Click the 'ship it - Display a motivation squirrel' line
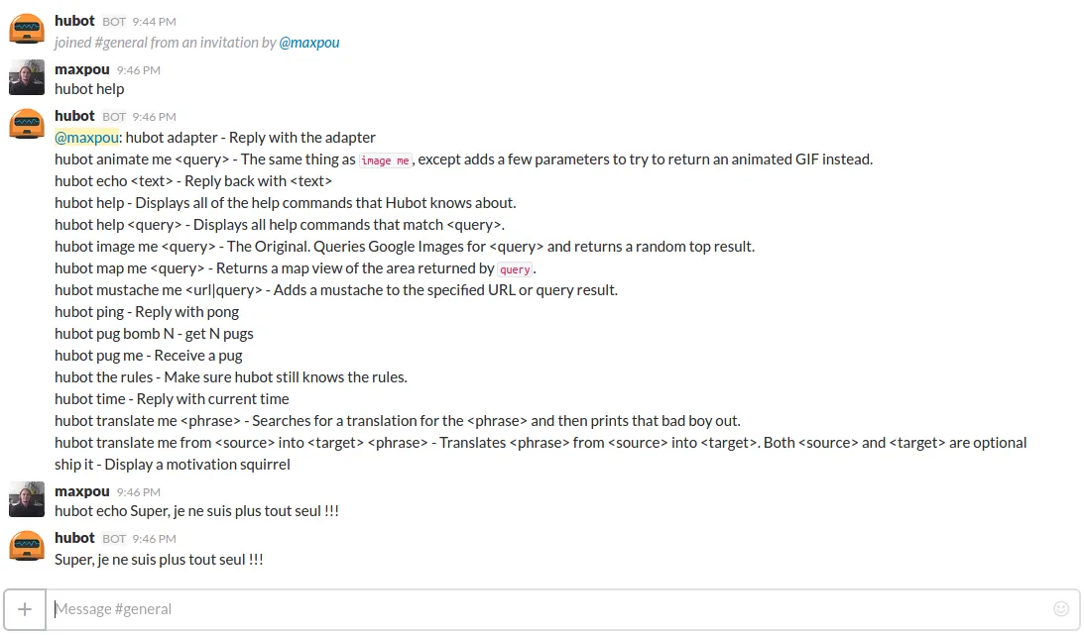The image size is (1084, 635). click(x=173, y=465)
